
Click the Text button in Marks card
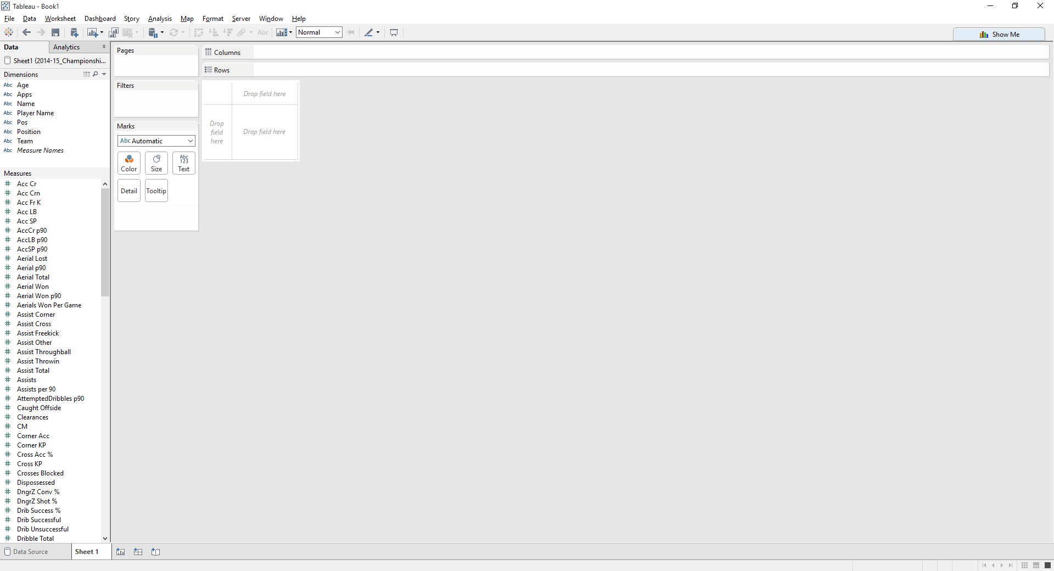[184, 163]
